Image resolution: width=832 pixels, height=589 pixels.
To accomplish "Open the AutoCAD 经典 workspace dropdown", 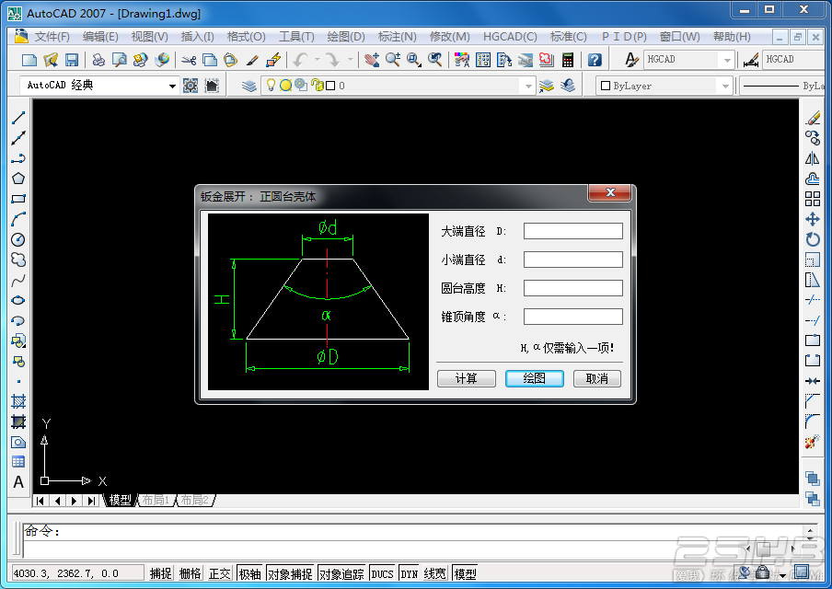I will [172, 86].
